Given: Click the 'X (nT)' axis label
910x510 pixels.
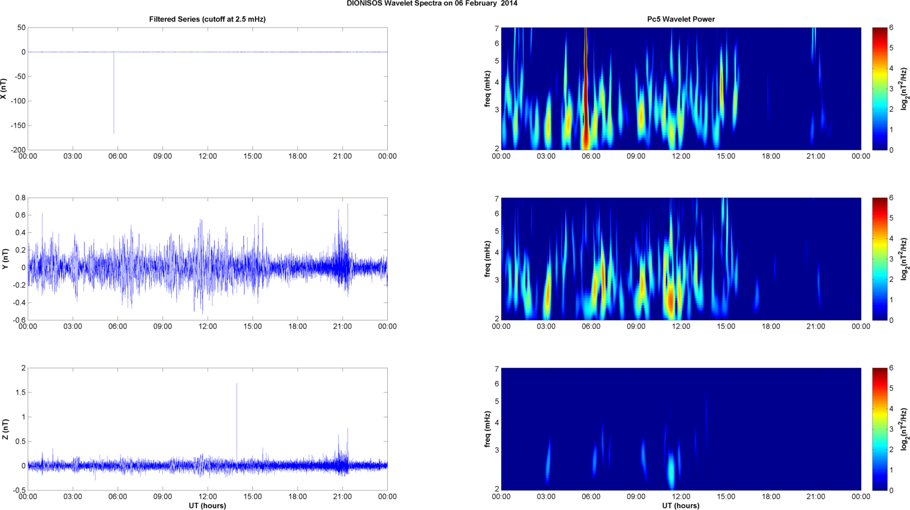Looking at the screenshot, I should pyautogui.click(x=5, y=88).
